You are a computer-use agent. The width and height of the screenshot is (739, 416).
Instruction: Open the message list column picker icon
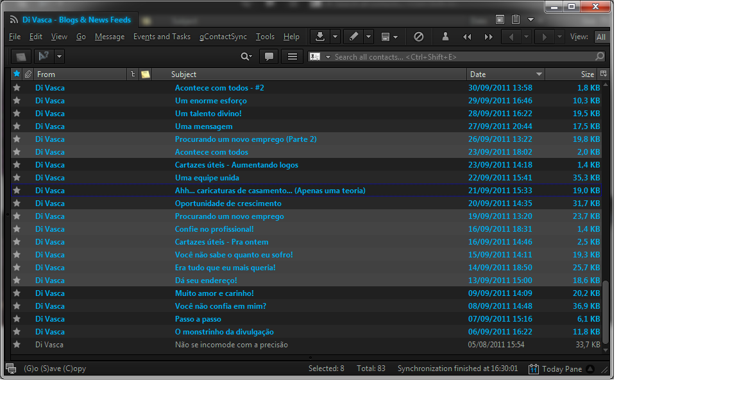click(x=603, y=74)
